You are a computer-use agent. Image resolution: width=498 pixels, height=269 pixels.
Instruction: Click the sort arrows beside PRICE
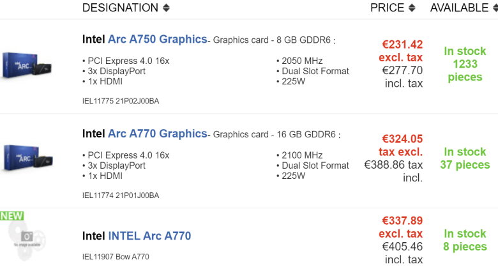tap(412, 8)
